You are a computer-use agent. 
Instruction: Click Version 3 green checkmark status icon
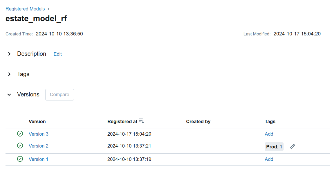[20, 134]
